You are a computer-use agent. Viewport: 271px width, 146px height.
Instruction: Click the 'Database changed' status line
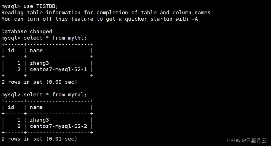26,32
